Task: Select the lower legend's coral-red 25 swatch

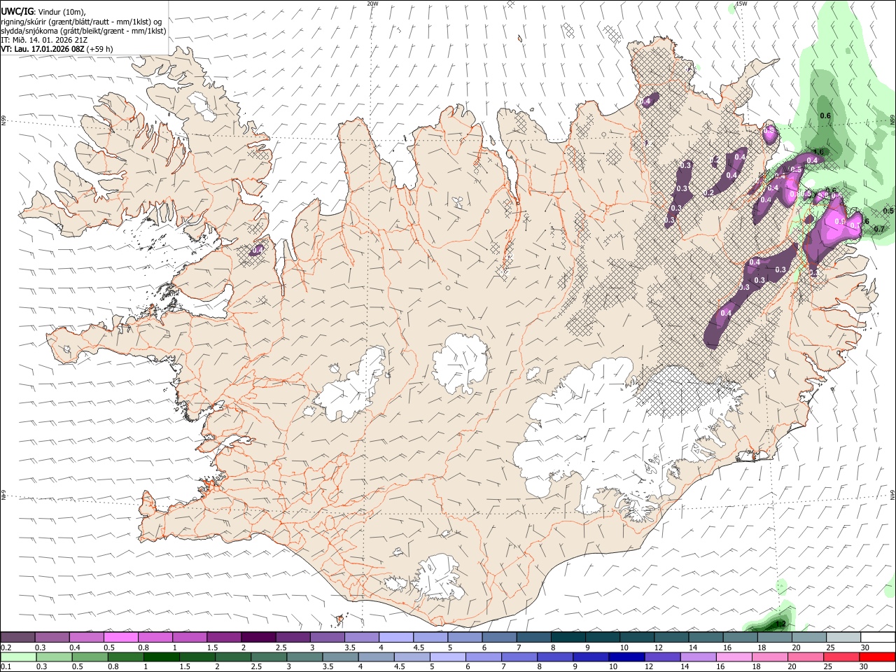Action: coord(841,657)
